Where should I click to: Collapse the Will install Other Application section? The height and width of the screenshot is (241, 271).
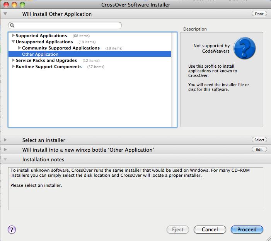click(5, 14)
